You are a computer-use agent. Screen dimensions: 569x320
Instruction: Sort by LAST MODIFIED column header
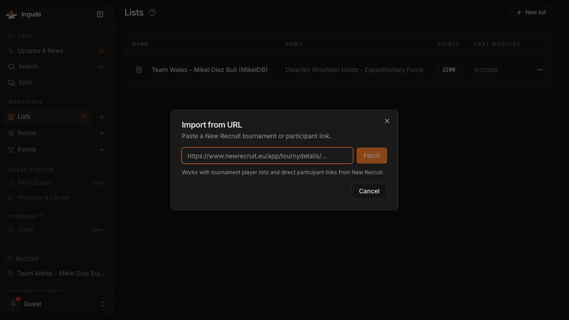coord(497,44)
